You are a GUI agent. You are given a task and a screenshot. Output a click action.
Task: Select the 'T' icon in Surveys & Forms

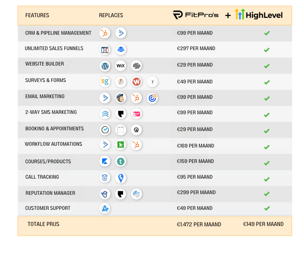pyautogui.click(x=152, y=82)
